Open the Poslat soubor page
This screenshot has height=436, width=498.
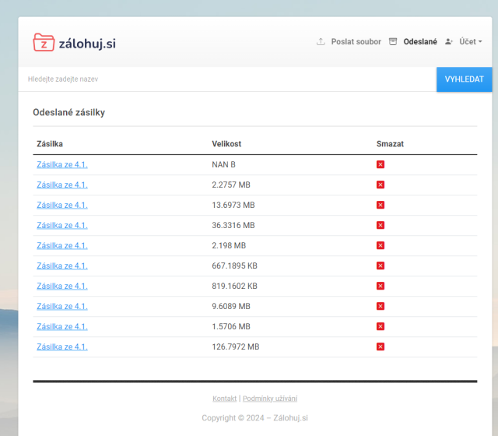pos(356,42)
